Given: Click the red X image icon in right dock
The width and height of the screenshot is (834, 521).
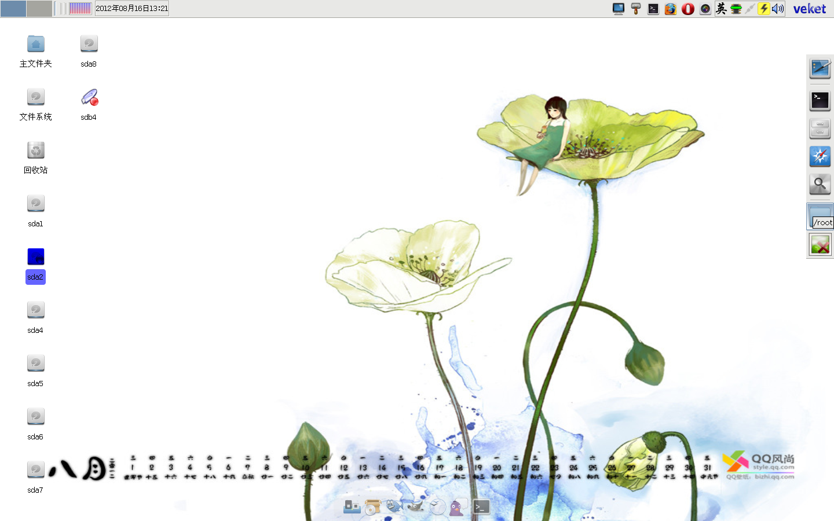Looking at the screenshot, I should tap(820, 245).
